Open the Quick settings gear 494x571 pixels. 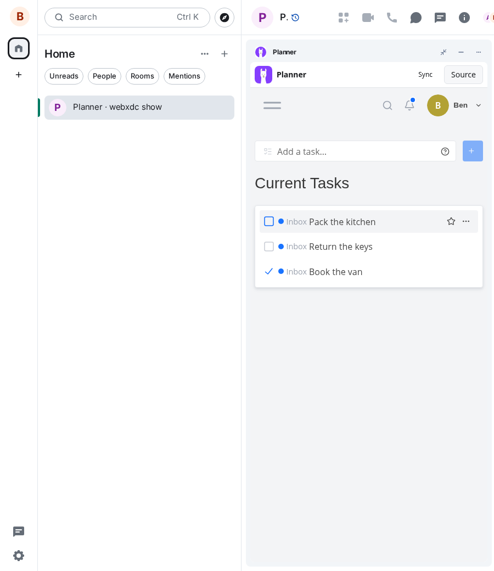click(19, 556)
